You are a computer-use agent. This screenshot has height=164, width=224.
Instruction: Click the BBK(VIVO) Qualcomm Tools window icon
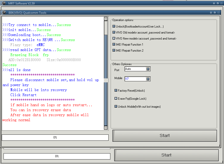pos(4,13)
